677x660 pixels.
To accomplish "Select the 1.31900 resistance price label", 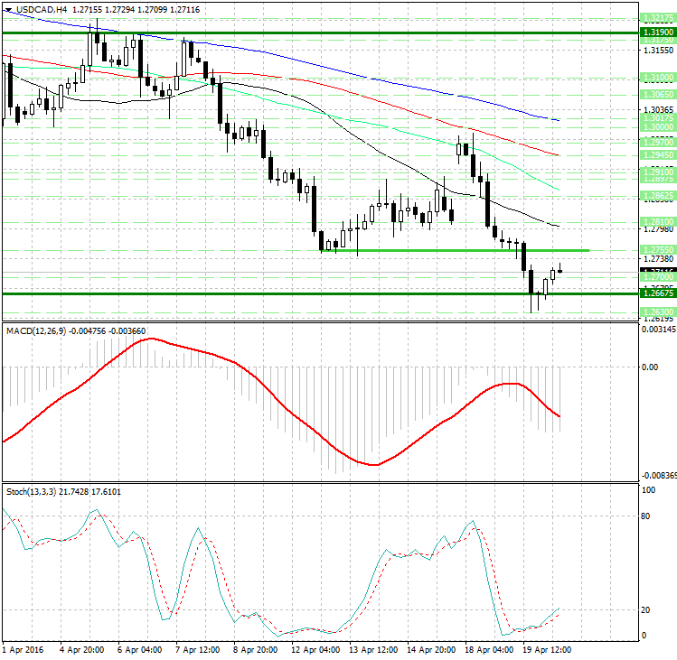I will pos(655,33).
